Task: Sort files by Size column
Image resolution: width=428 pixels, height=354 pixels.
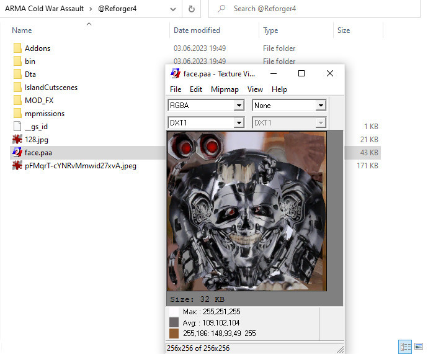Action: (344, 30)
